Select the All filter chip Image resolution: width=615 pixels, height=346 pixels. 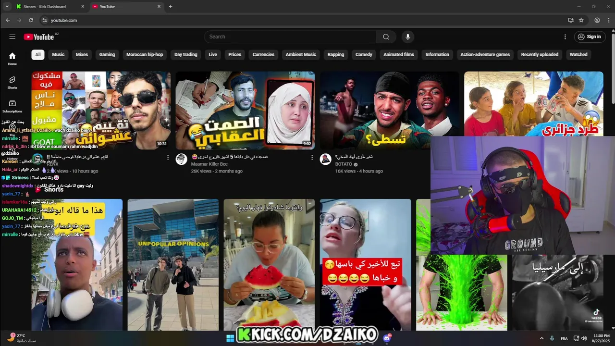(37, 54)
